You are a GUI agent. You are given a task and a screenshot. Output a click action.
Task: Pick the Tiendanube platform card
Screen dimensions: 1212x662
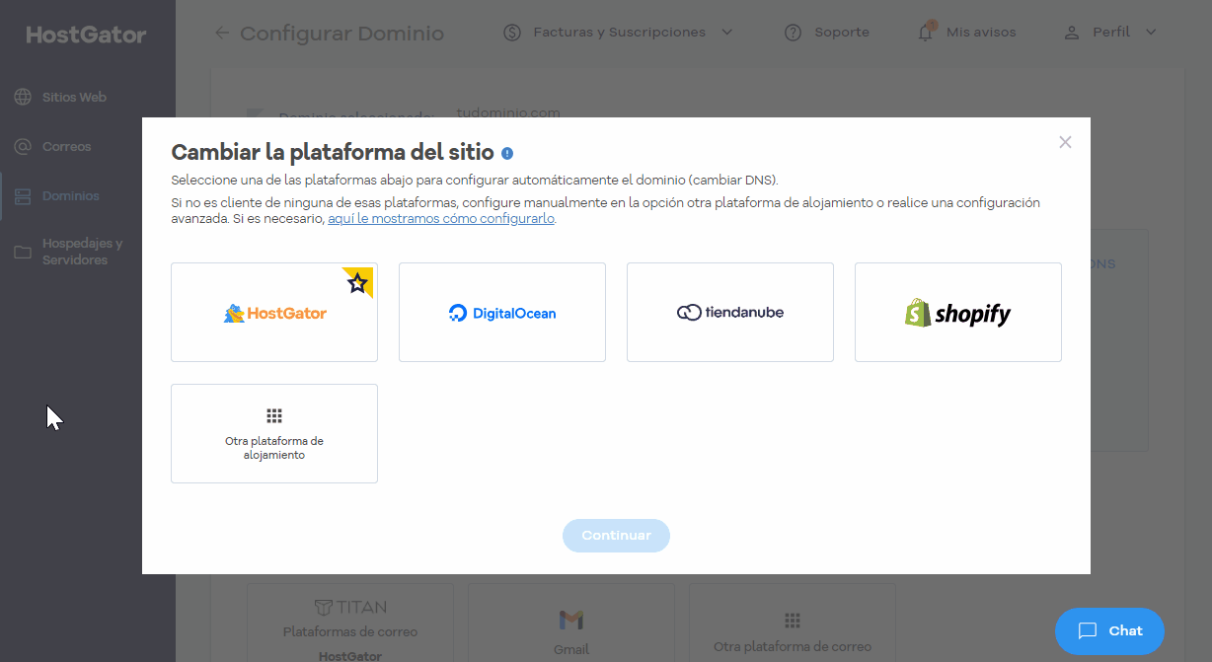tap(730, 312)
